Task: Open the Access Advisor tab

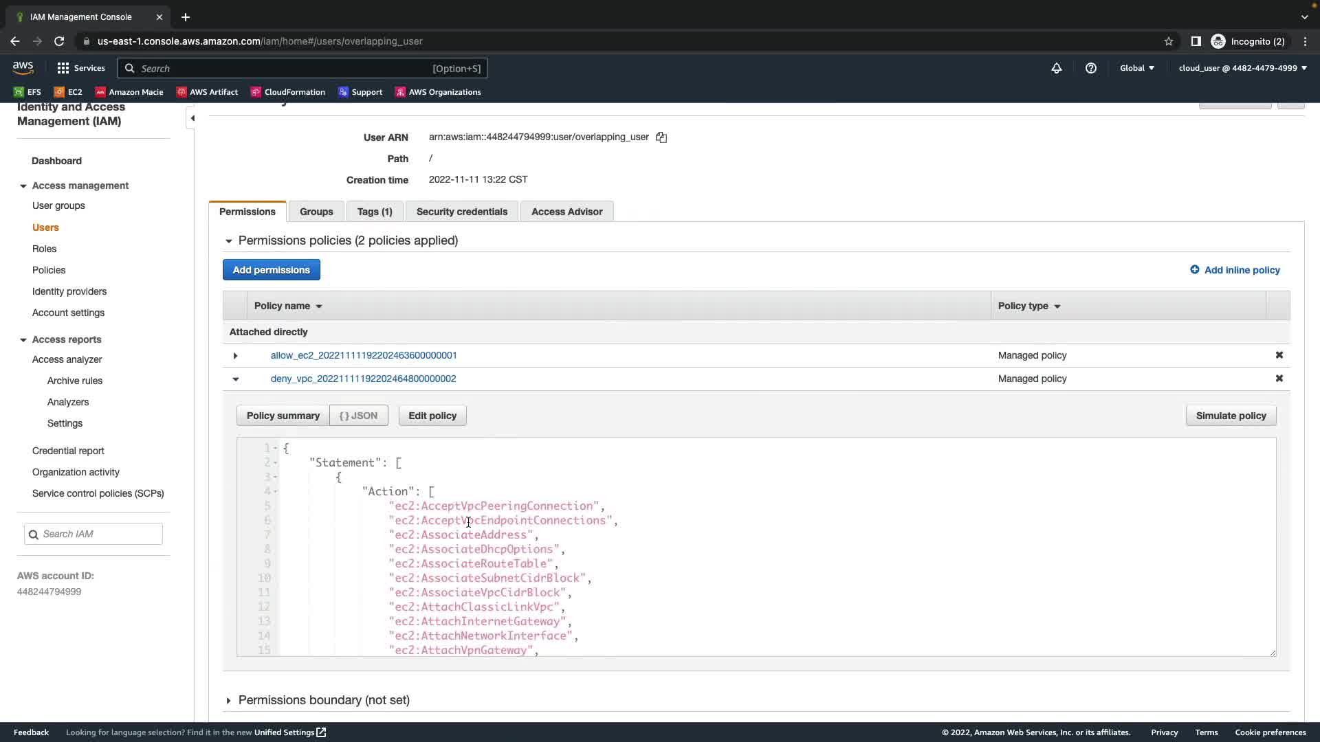Action: 566,212
